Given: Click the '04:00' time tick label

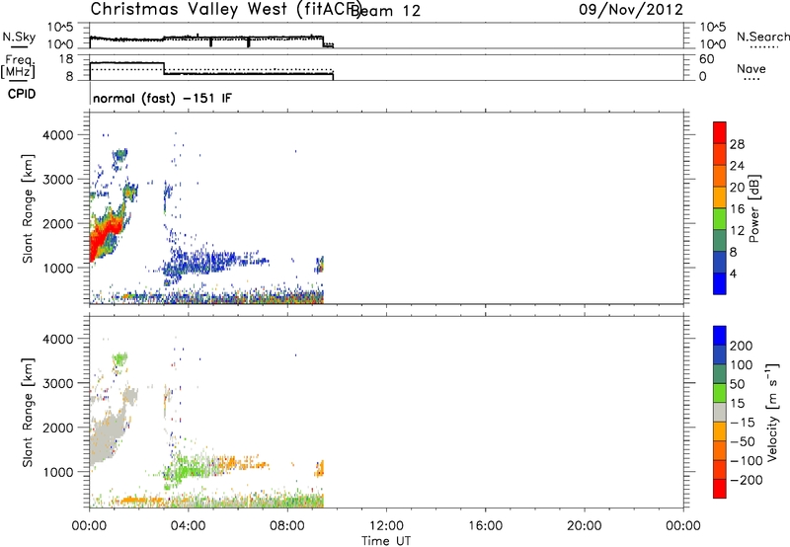Looking at the screenshot, I should coord(189,526).
